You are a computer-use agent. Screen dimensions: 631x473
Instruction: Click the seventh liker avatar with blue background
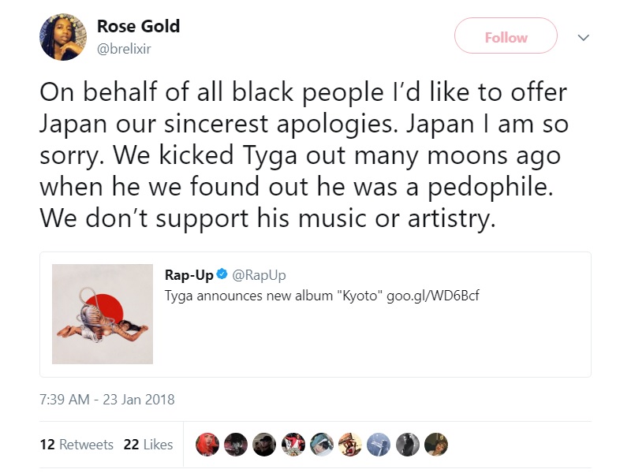(x=379, y=445)
